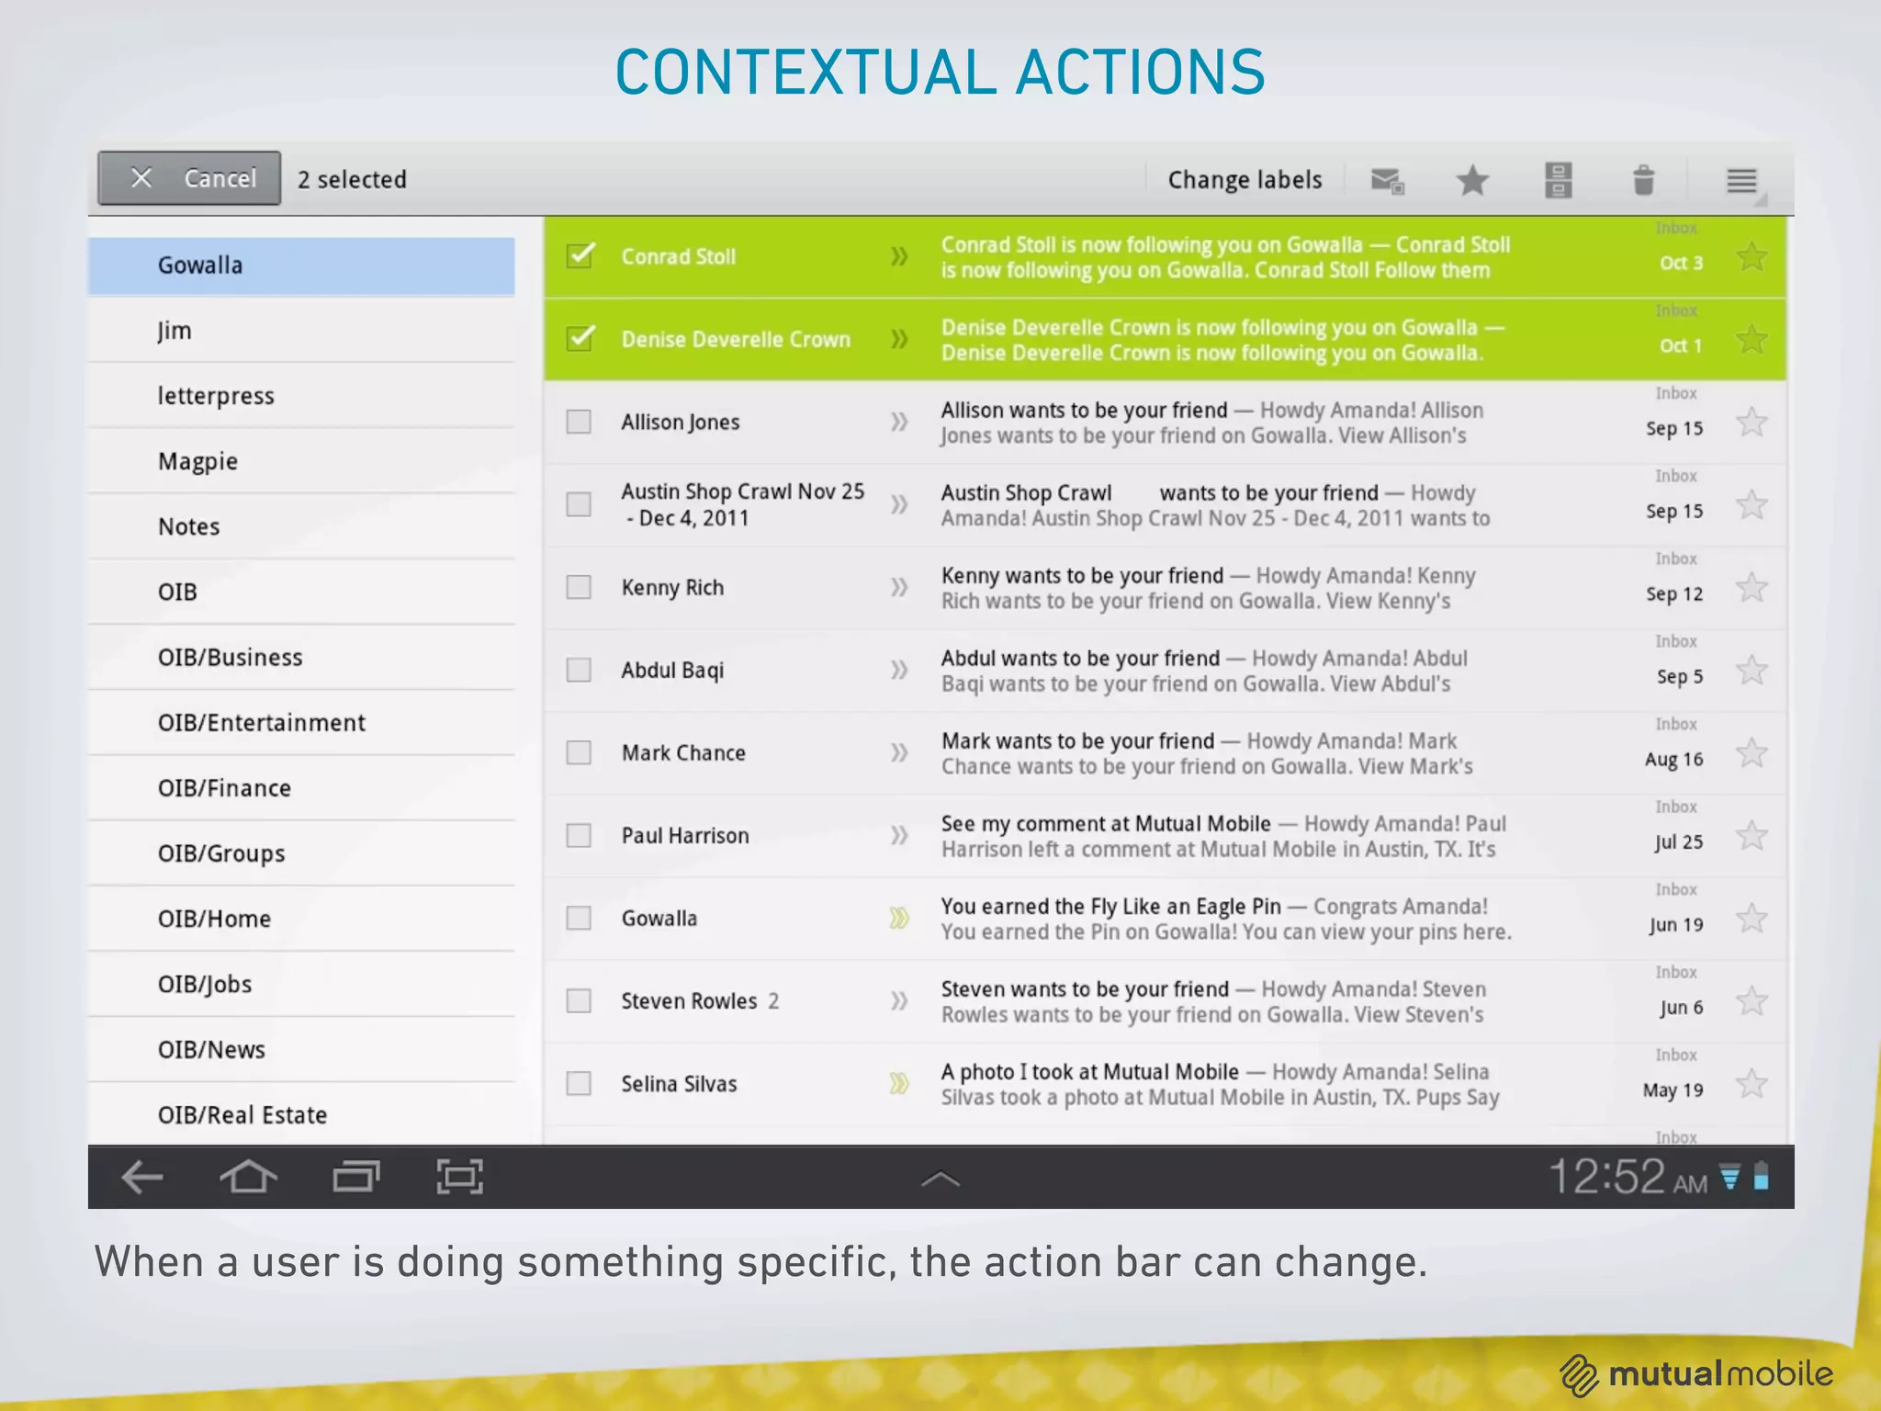The image size is (1881, 1411).
Task: Check the Abdul Baqi message
Action: click(579, 670)
